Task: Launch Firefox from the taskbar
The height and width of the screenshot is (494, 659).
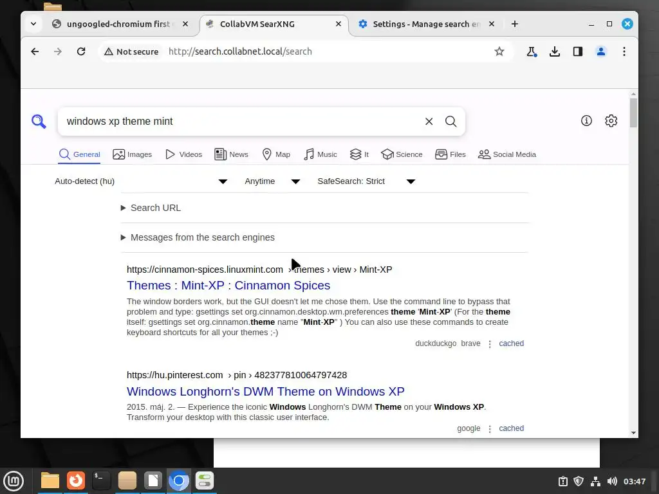Action: (76, 480)
